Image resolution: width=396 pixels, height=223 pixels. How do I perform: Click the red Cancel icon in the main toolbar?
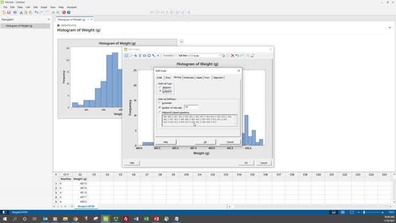64,12
